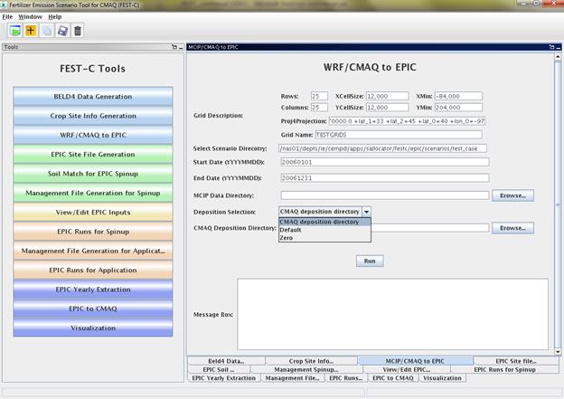
Task: Click the save floppy disk toolbar icon
Action: (x=62, y=31)
